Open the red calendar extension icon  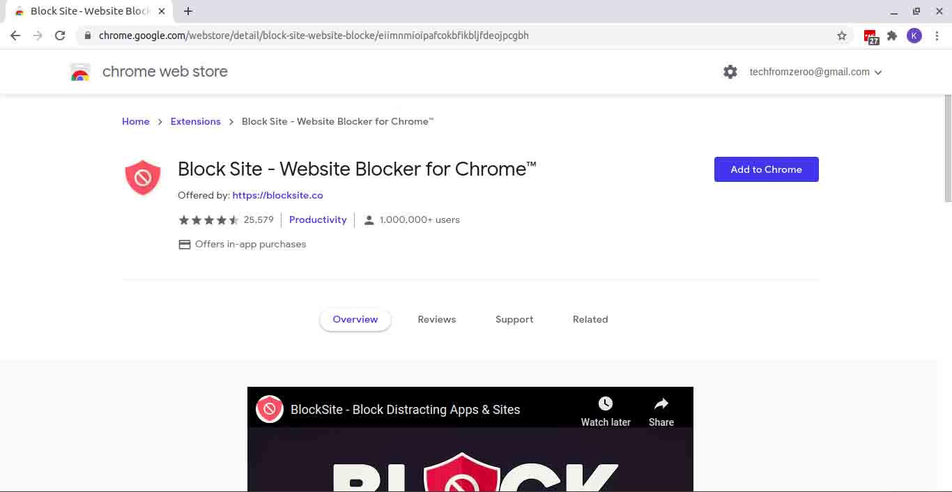(x=871, y=37)
